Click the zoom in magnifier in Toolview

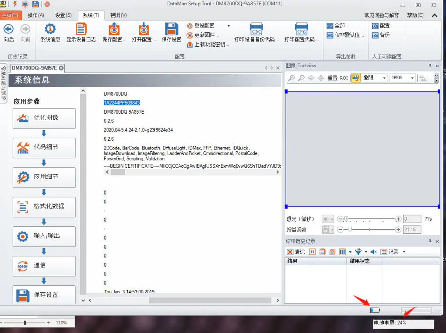(291, 78)
